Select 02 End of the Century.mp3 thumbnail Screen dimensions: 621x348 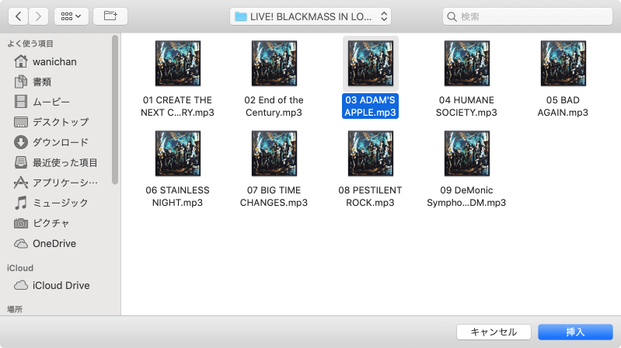(274, 64)
